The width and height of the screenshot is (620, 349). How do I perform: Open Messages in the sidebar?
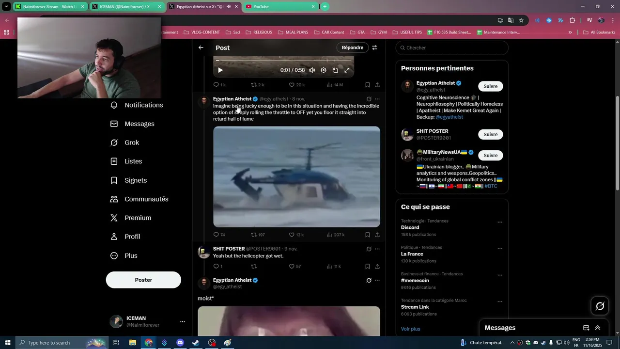click(x=132, y=124)
